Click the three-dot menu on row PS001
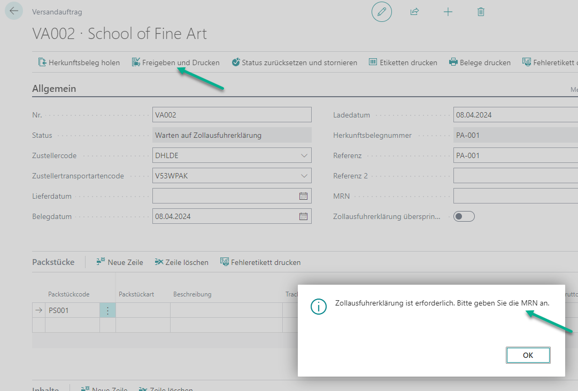This screenshot has width=578, height=391. [x=107, y=310]
